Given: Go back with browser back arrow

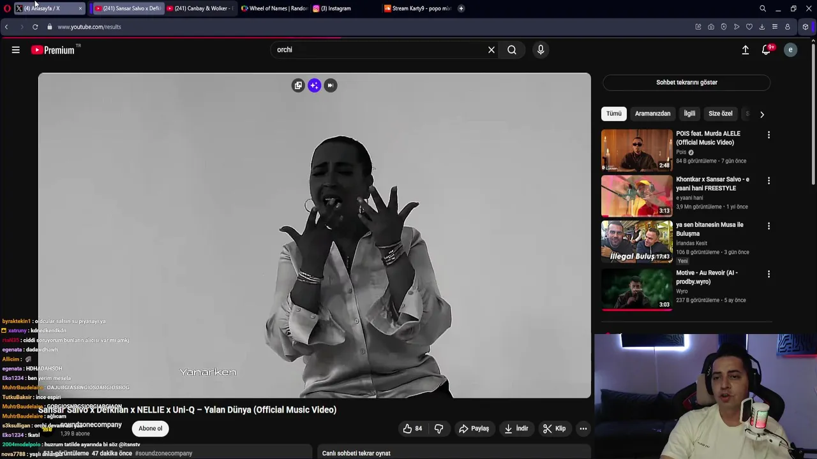Looking at the screenshot, I should coord(6,27).
